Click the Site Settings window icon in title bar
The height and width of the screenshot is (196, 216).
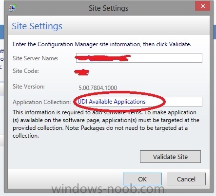[13, 8]
